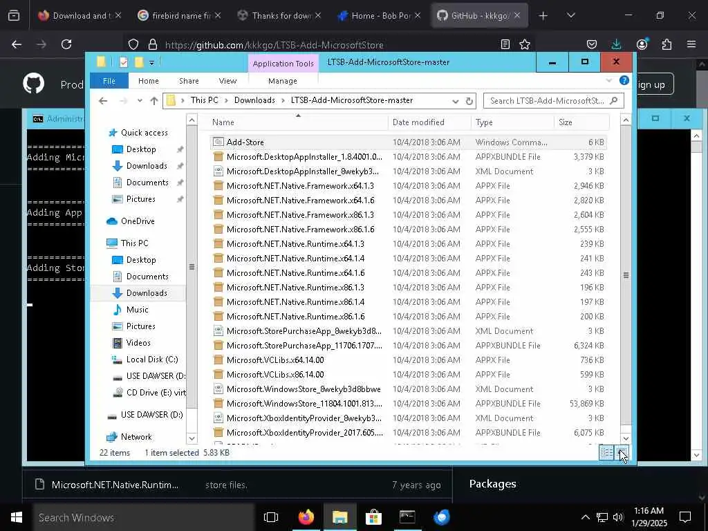Switch to Share ribbon tab
This screenshot has width=708, height=531.
(x=189, y=81)
